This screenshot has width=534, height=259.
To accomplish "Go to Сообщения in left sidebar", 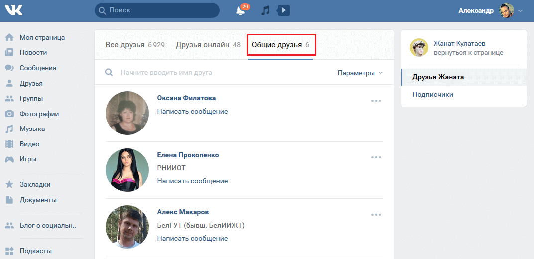I will coord(38,68).
